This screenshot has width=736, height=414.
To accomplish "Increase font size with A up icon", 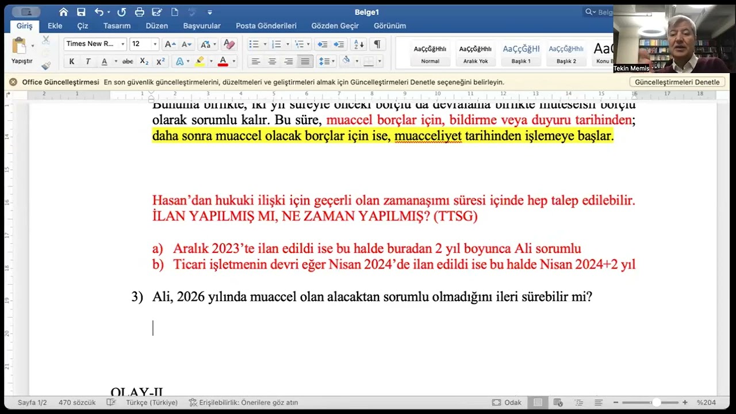I will [x=170, y=44].
